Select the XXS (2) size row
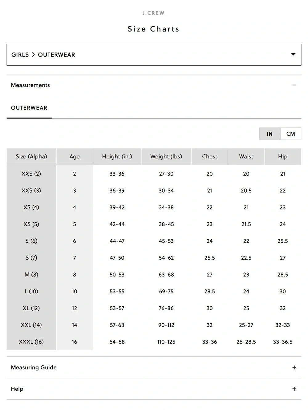Screen dimensions: 308x410 tap(154, 174)
